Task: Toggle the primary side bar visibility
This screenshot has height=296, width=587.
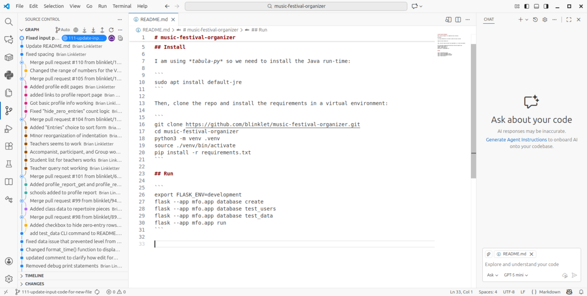Action: (527, 6)
